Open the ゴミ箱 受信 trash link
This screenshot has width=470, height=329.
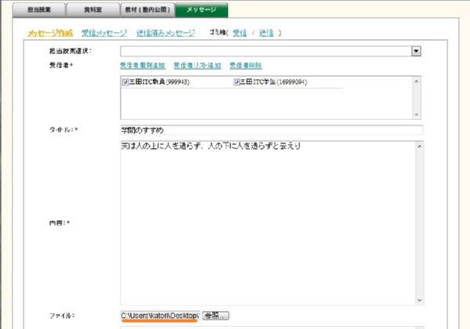coord(240,33)
